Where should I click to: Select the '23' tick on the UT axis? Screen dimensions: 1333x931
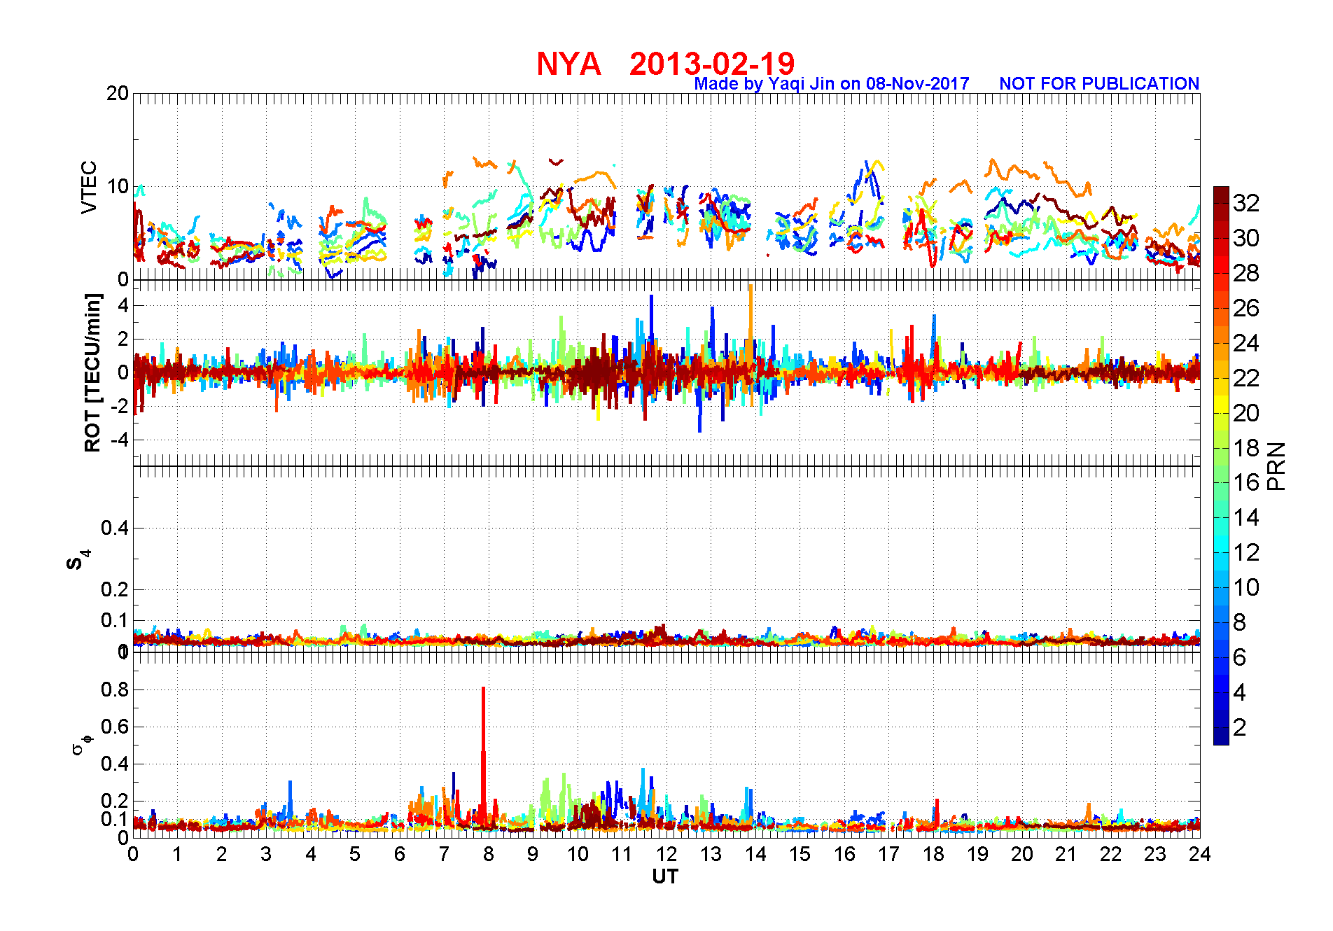1155,854
